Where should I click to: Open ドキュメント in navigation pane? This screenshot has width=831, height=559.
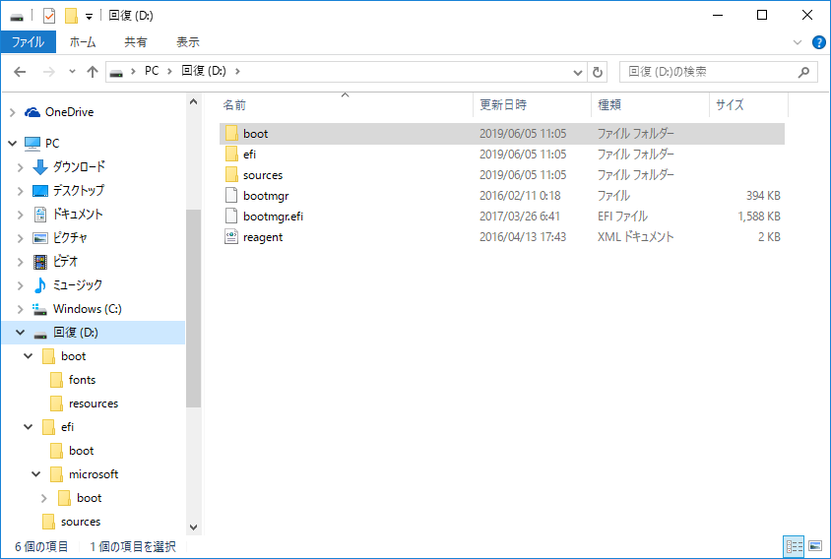[x=78, y=215]
